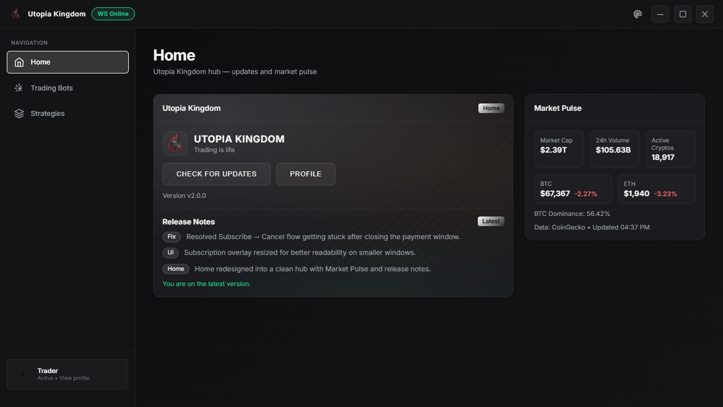Click the BTC price card
723x407 pixels.
(x=573, y=189)
